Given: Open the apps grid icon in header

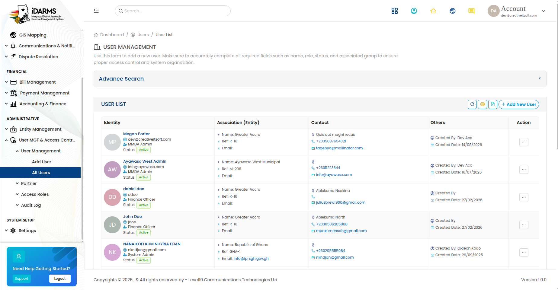Looking at the screenshot, I should click(394, 11).
